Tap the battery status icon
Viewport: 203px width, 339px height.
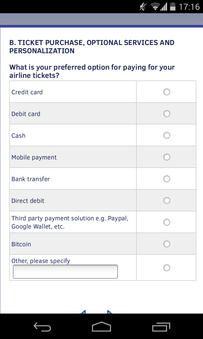pyautogui.click(x=173, y=7)
